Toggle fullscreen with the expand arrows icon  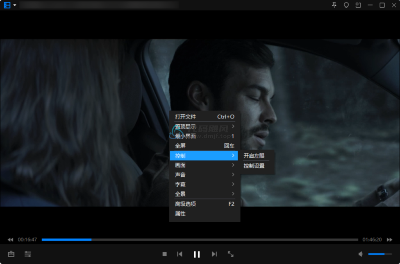(x=230, y=254)
